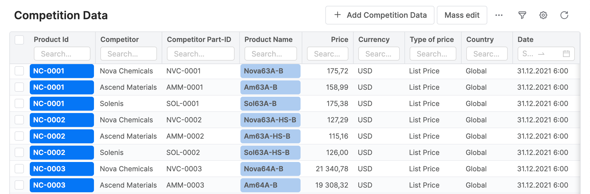Sort by the Price column header
Viewport: 590px width, 194px height.
[339, 40]
